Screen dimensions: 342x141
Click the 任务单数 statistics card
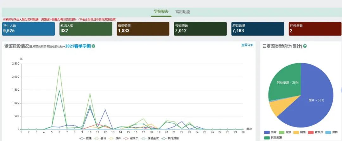coord(314,29)
